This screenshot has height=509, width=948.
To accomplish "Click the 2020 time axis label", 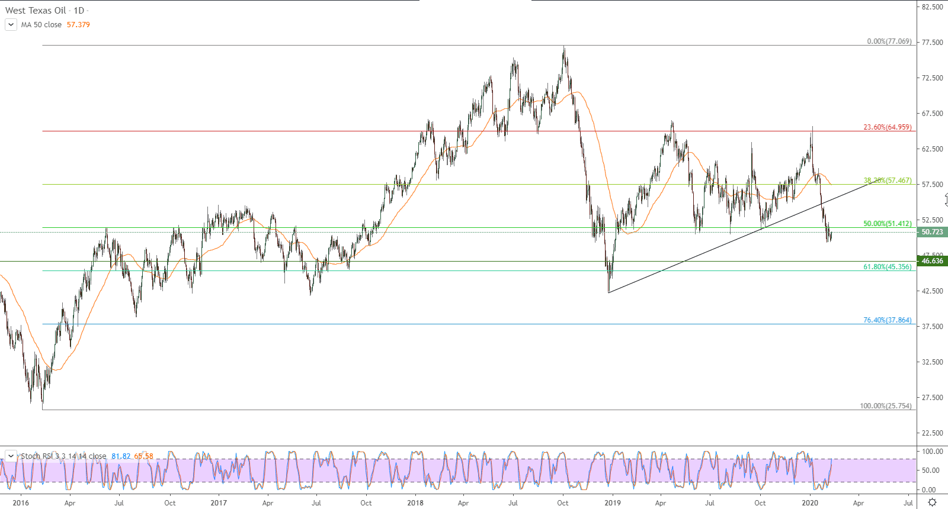I will coord(810,503).
